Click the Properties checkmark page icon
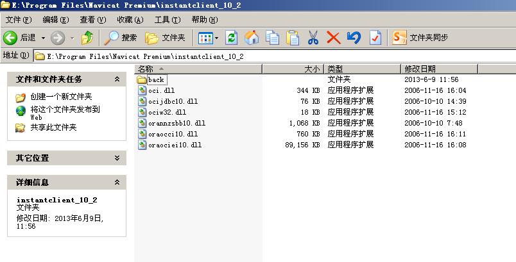This screenshot has height=262, width=516. 375,38
